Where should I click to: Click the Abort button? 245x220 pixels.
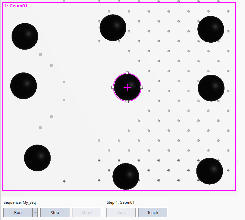pyautogui.click(x=87, y=212)
